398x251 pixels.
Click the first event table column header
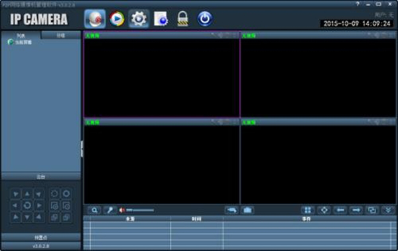coord(130,219)
